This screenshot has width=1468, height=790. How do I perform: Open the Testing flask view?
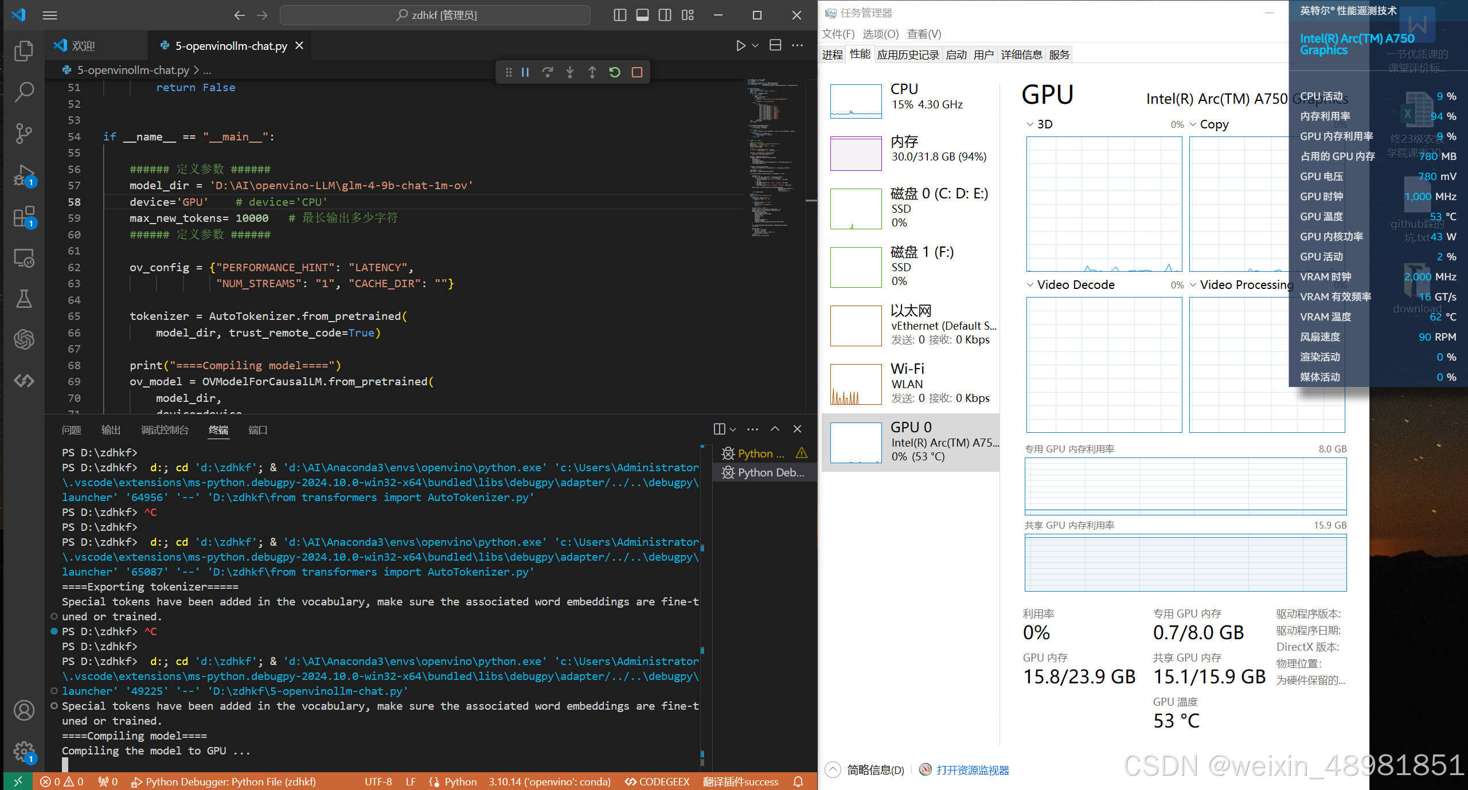(24, 299)
